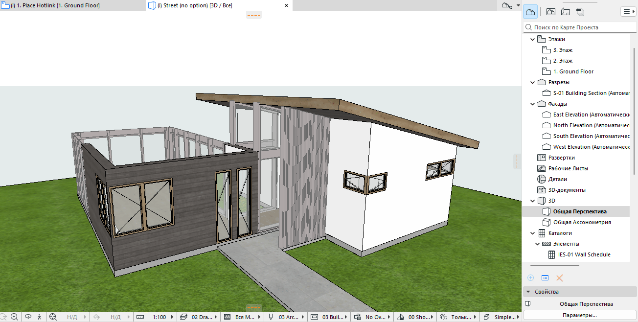Click the Разрезы section icon
This screenshot has height=322, width=638.
click(542, 82)
